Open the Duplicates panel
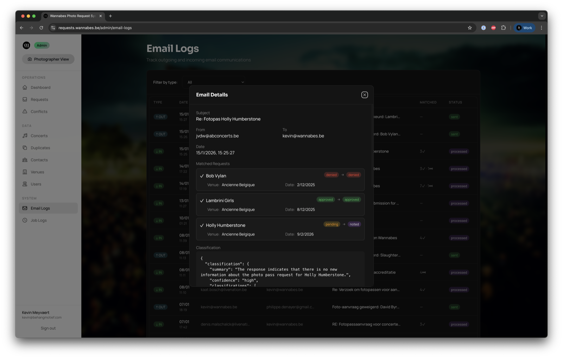The width and height of the screenshot is (563, 358). (x=40, y=147)
